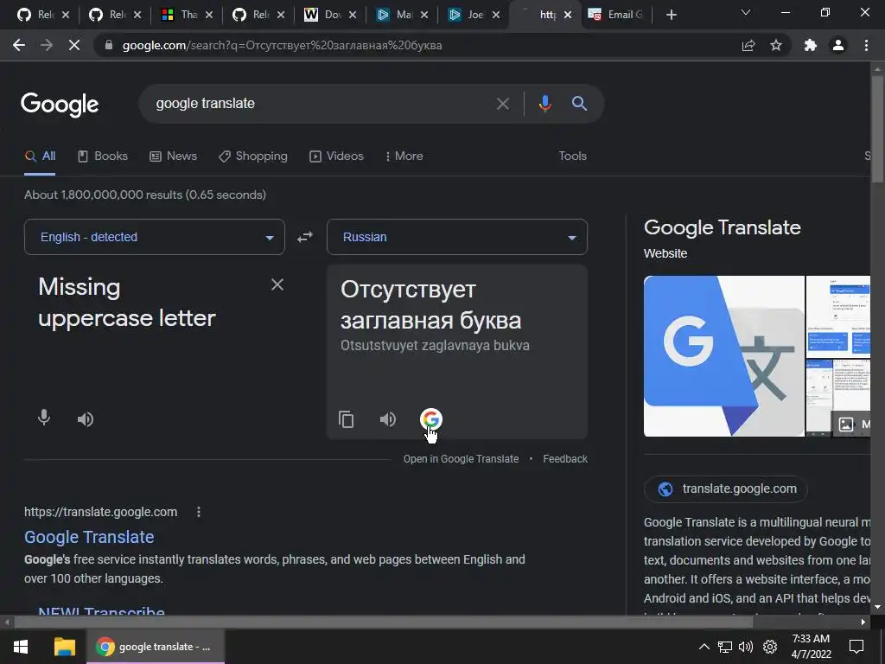The width and height of the screenshot is (885, 664).
Task: Swap the source and target languages
Action: pyautogui.click(x=305, y=237)
